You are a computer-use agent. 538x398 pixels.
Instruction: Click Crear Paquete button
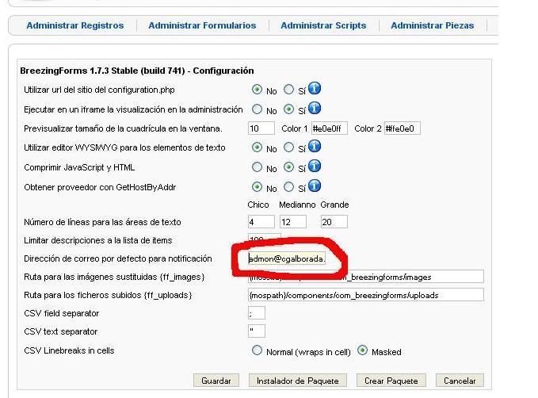tap(391, 381)
